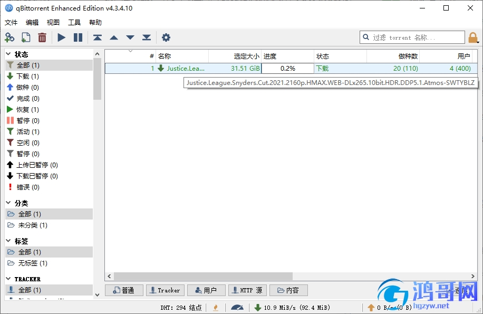This screenshot has width=483, height=314.
Task: Open the 帮助 menu
Action: pyautogui.click(x=95, y=23)
